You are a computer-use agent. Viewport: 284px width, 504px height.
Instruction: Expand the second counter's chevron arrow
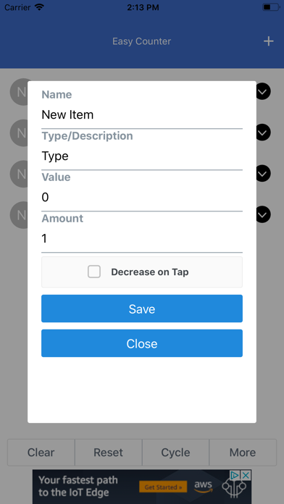[x=264, y=133]
